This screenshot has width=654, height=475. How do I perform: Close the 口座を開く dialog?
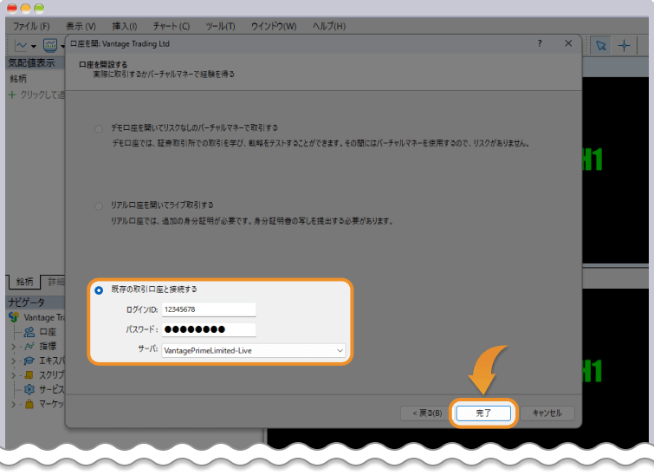(x=568, y=43)
